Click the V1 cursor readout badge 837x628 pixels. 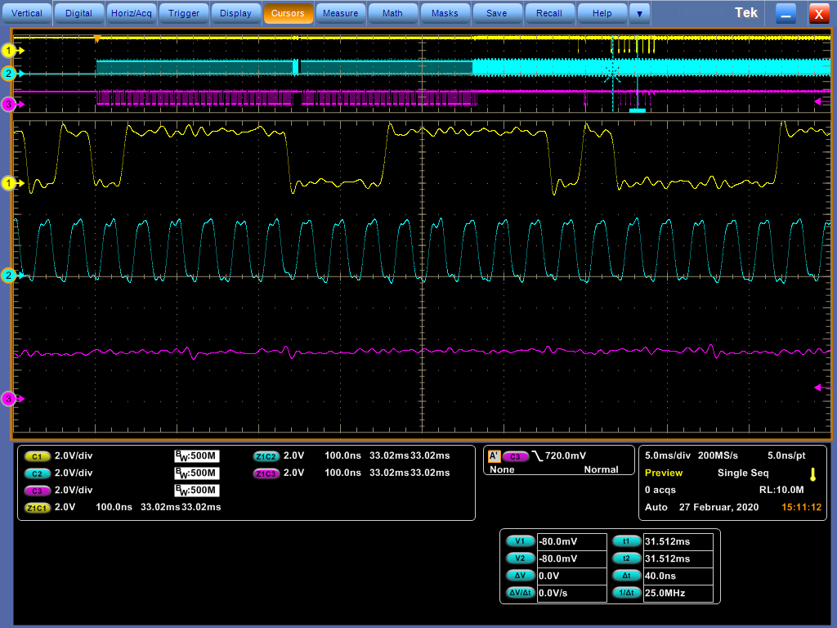(x=520, y=541)
